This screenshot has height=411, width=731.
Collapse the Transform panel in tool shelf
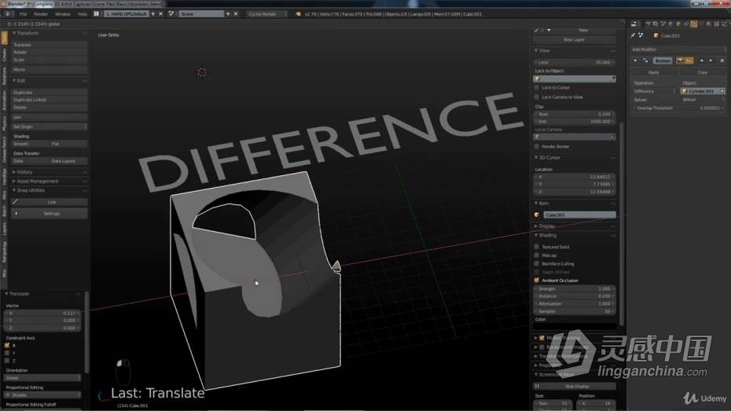point(14,34)
